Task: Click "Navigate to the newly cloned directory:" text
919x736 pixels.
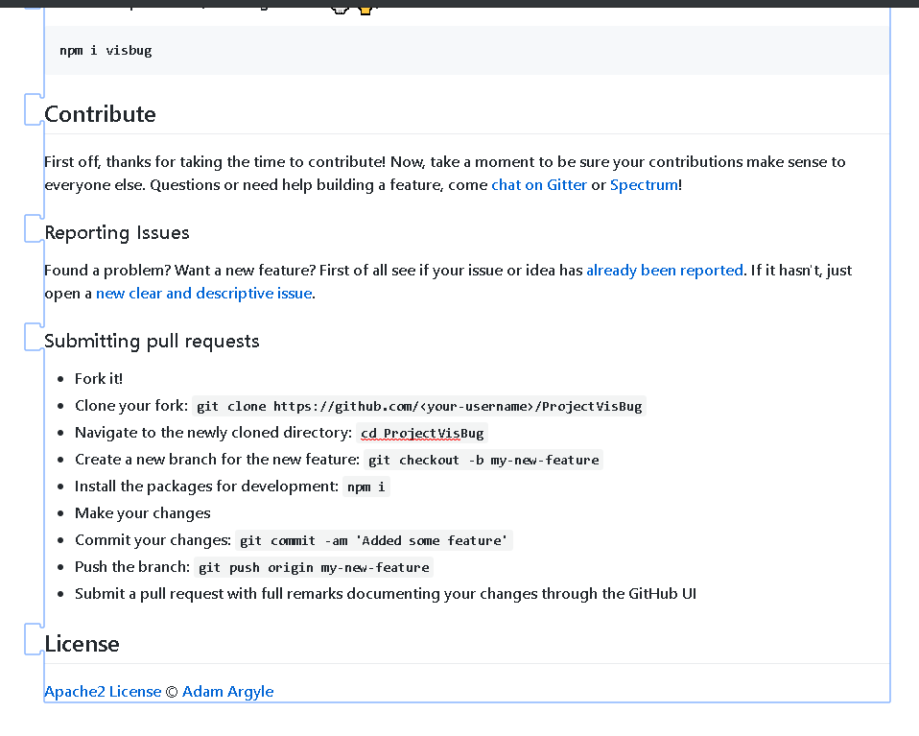Action: tap(213, 433)
